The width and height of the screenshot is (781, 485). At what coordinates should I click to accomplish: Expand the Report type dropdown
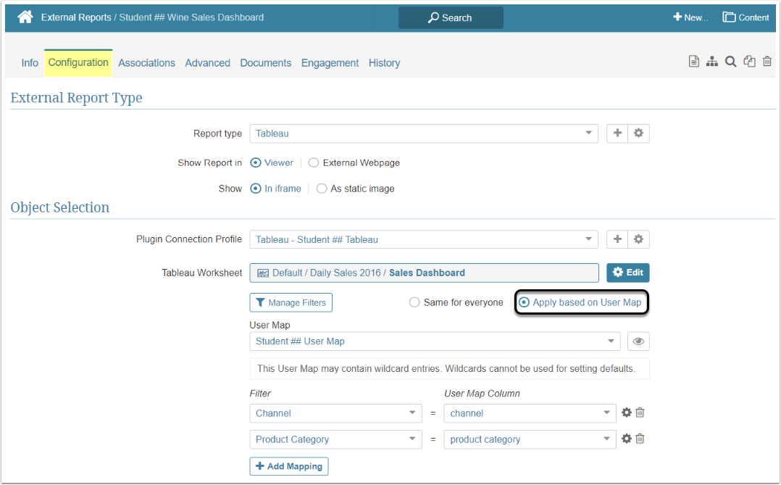coord(424,133)
